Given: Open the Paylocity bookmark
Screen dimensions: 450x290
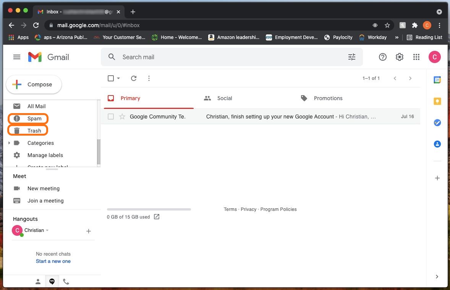Looking at the screenshot, I should pos(338,37).
